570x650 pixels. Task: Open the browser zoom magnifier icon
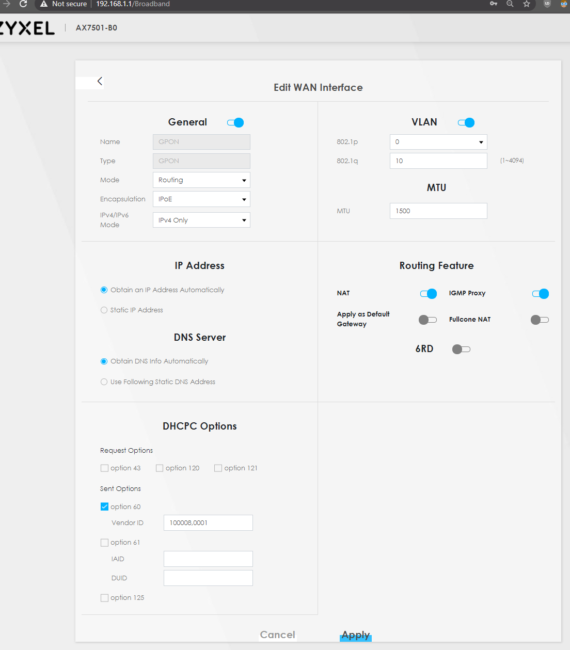[x=510, y=4]
